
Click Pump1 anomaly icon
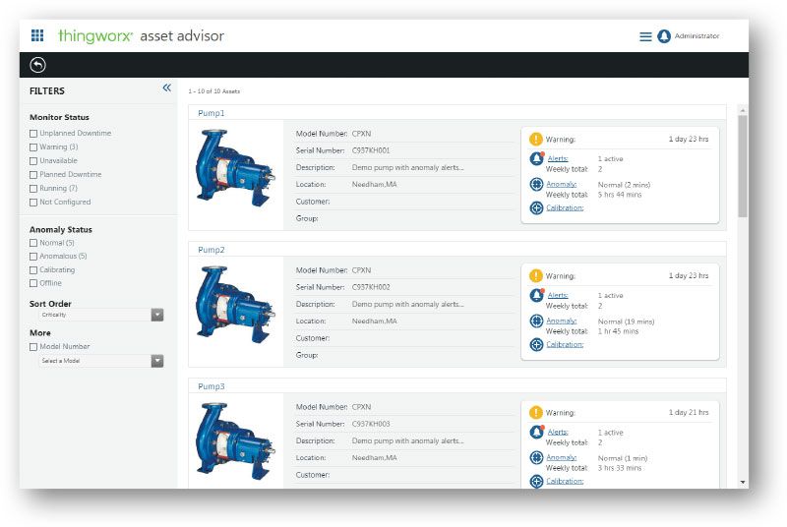[x=536, y=184]
